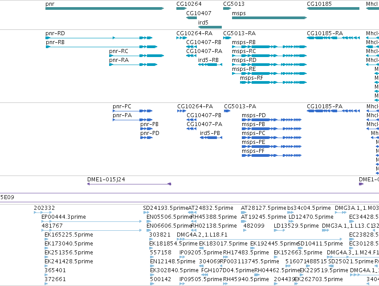
Task: Click EST bs34c04.5prime
Action: click(x=290, y=212)
